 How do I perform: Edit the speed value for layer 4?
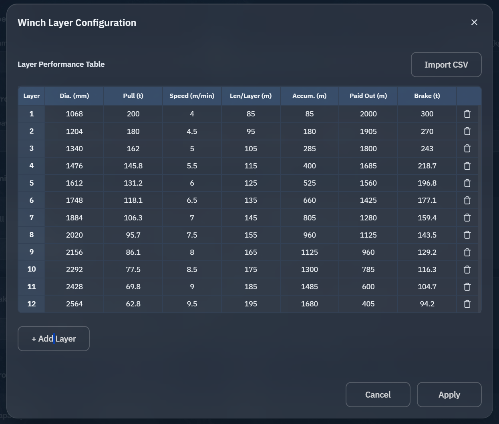click(x=192, y=166)
